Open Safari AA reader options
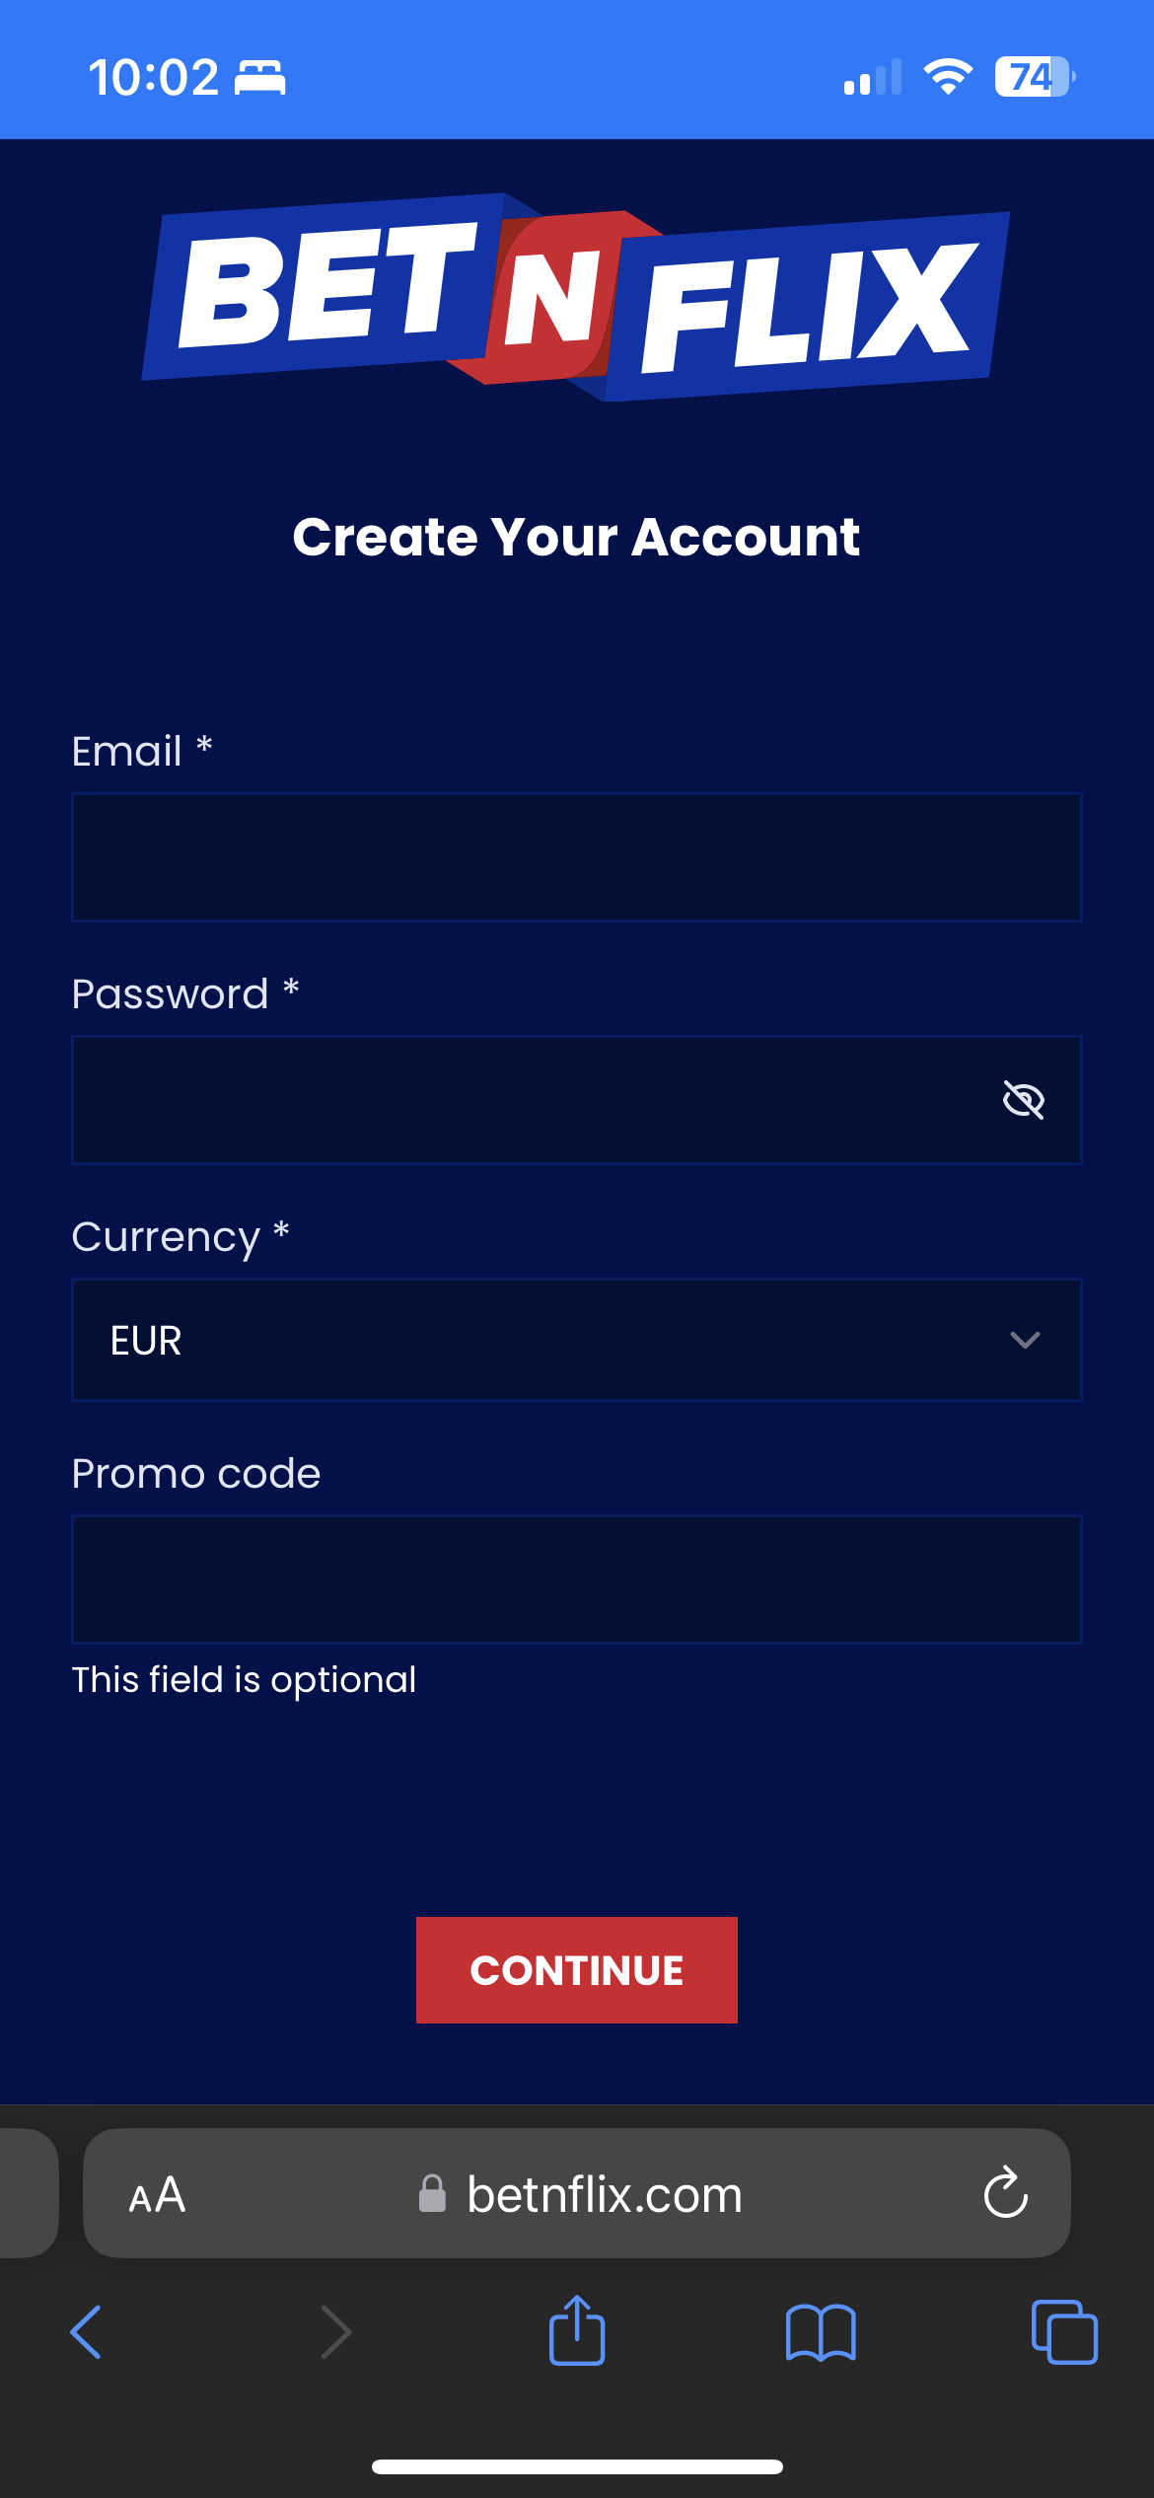The image size is (1154, 2498). pos(157,2195)
